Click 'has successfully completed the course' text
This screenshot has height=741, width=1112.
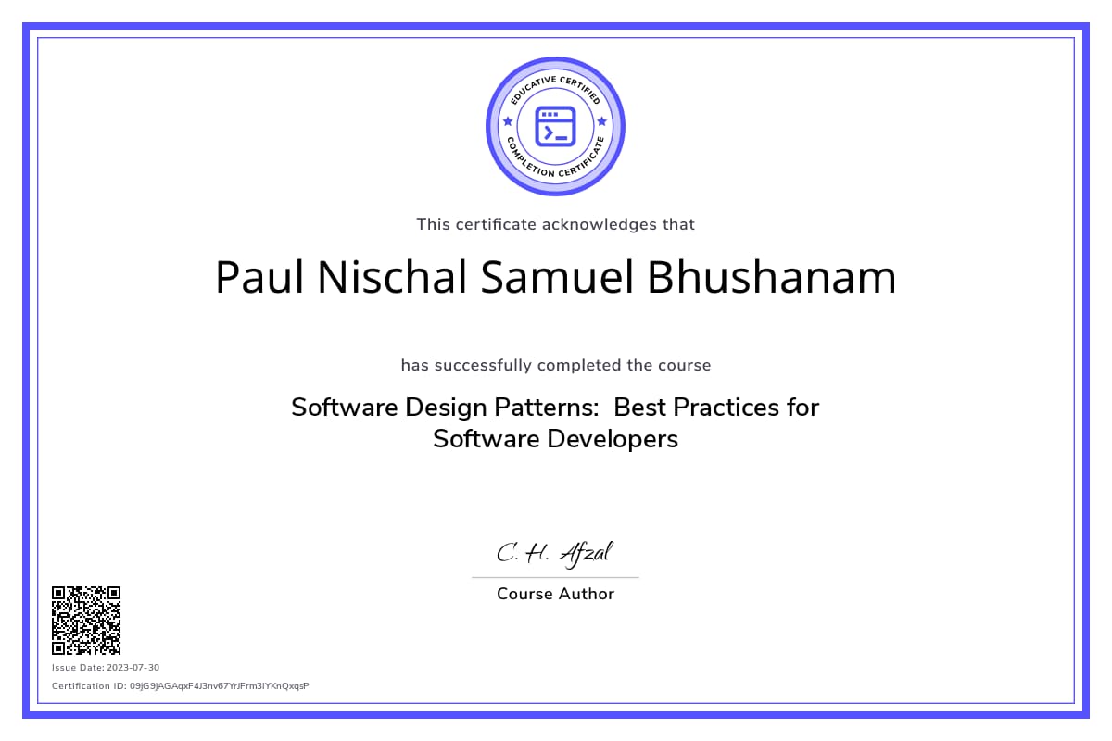click(x=555, y=365)
